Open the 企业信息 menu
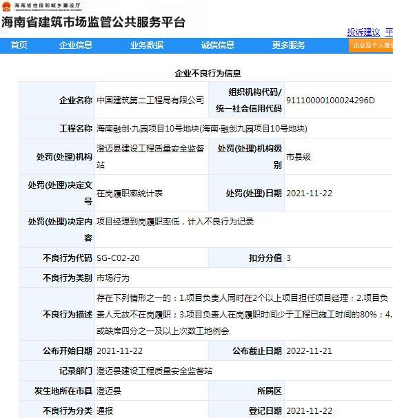393x418 pixels. pyautogui.click(x=76, y=45)
